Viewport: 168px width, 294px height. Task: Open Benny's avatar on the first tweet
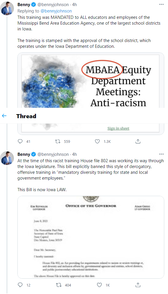pos(7,8)
